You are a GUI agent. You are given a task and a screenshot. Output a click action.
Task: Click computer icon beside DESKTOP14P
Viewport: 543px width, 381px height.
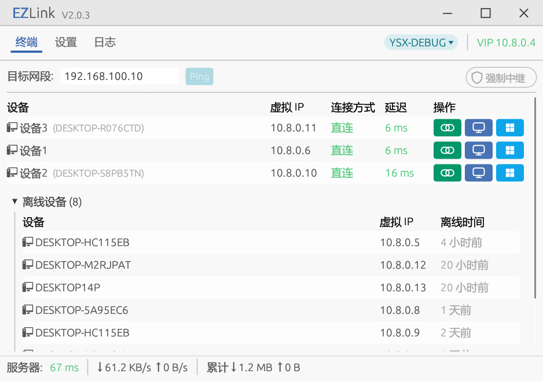(28, 287)
